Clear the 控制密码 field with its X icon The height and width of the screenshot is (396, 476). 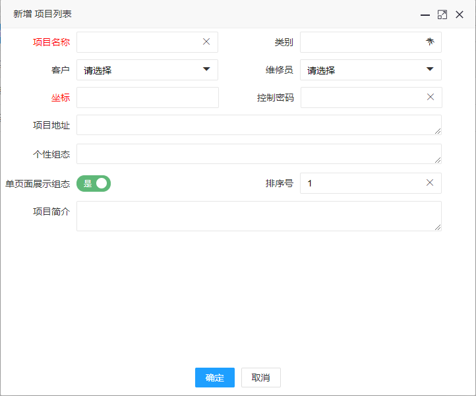click(430, 97)
